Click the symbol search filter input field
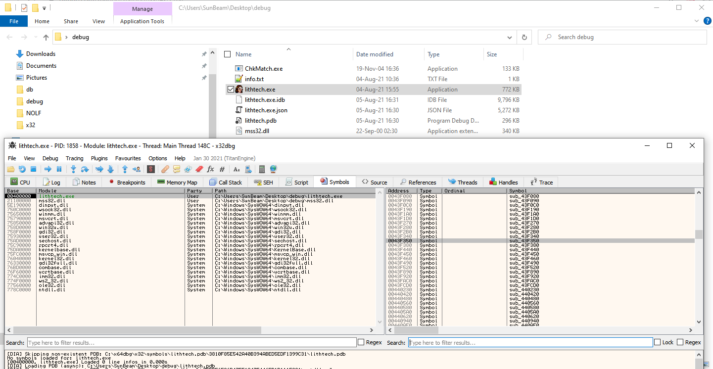 click(529, 342)
